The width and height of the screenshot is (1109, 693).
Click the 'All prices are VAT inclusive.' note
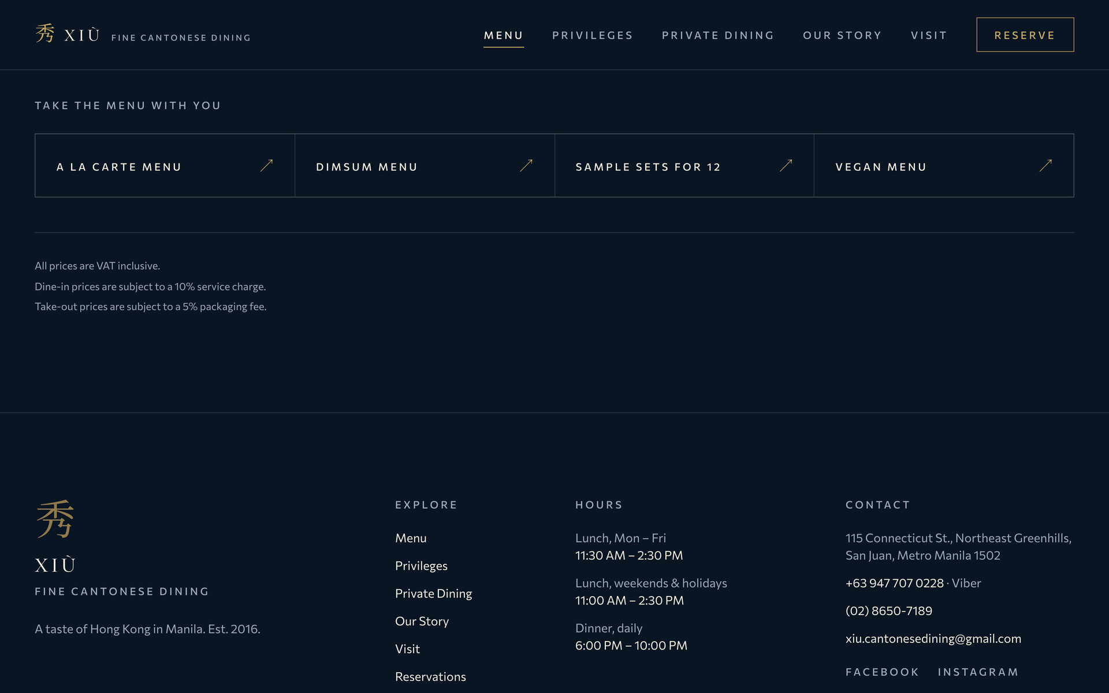(x=97, y=266)
